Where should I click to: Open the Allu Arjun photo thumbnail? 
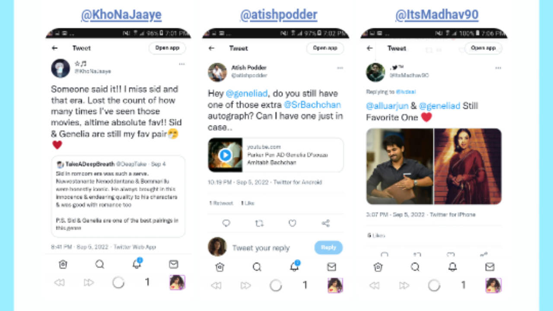pyautogui.click(x=400, y=166)
